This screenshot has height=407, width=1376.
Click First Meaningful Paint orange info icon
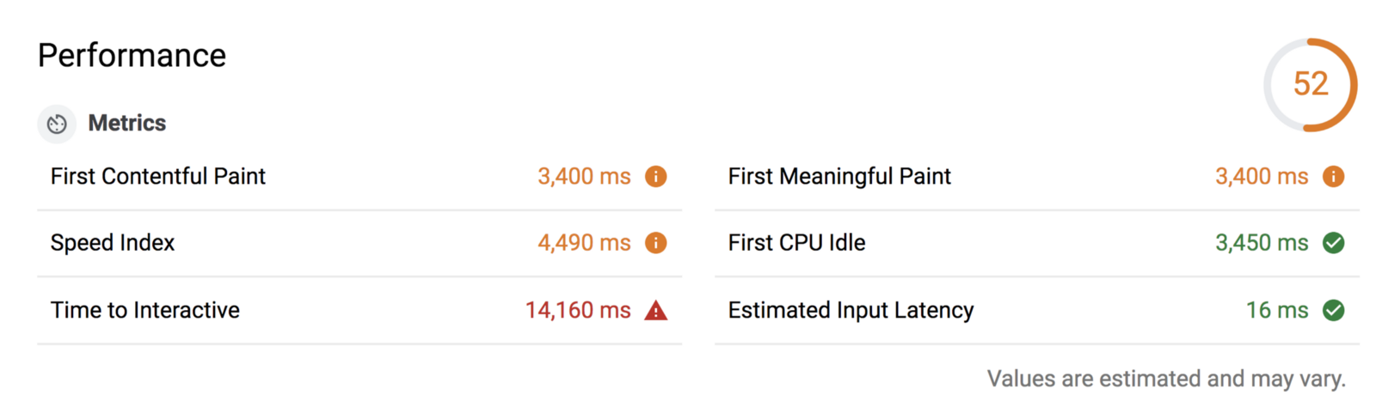pyautogui.click(x=1334, y=176)
